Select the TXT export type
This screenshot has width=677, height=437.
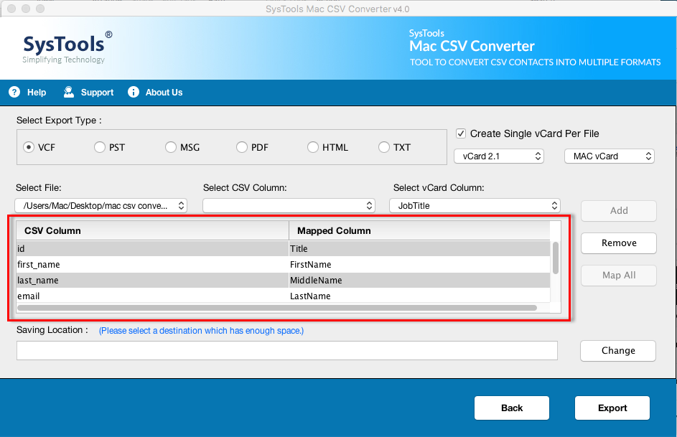coord(384,147)
